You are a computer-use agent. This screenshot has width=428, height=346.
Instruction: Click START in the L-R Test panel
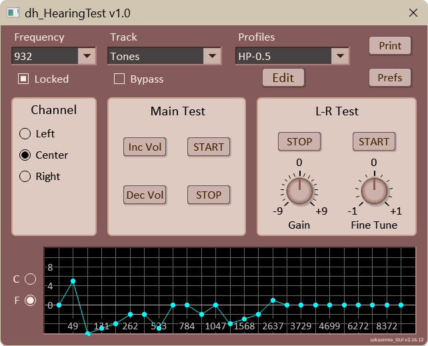pyautogui.click(x=374, y=141)
